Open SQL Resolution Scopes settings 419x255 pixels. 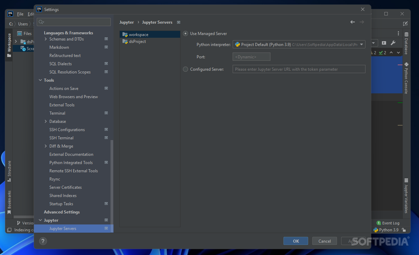[x=70, y=72]
